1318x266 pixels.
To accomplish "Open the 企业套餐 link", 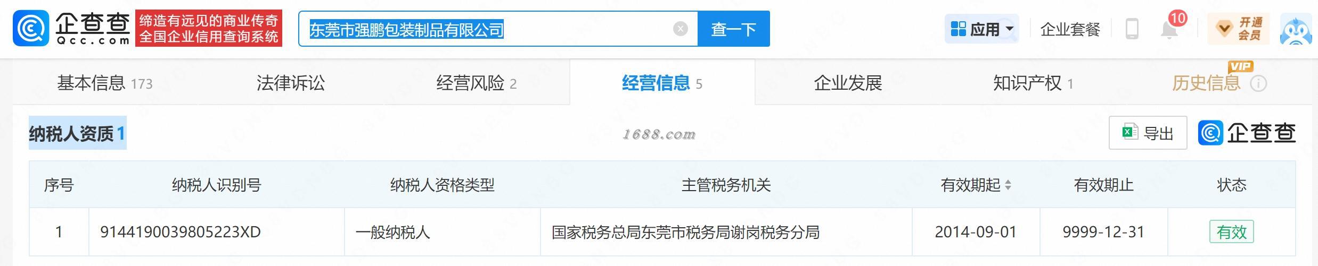I will (x=1070, y=29).
